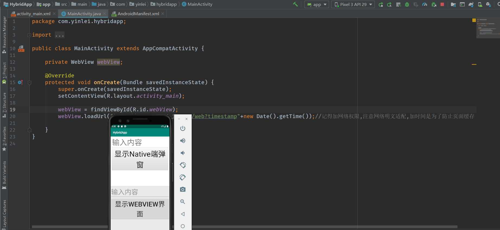Tap the 显示WEBVIEW界面 button in emulator
Image resolution: width=500 pixels, height=230 pixels.
(140, 209)
